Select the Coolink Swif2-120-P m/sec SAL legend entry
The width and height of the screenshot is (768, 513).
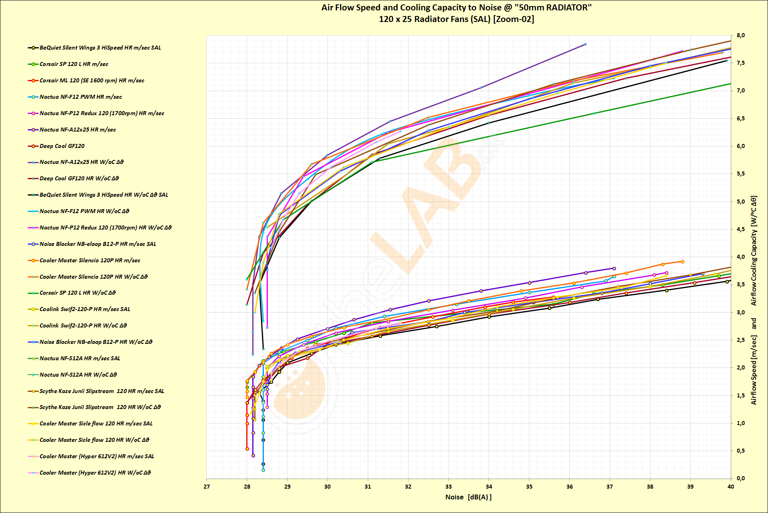pyautogui.click(x=85, y=309)
